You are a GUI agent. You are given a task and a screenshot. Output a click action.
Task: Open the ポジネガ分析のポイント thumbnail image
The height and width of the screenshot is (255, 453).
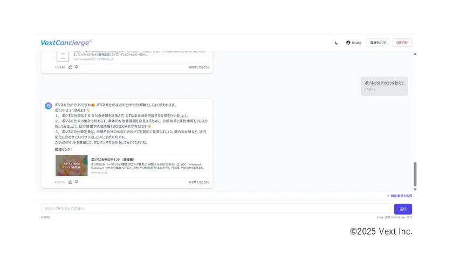click(x=72, y=166)
